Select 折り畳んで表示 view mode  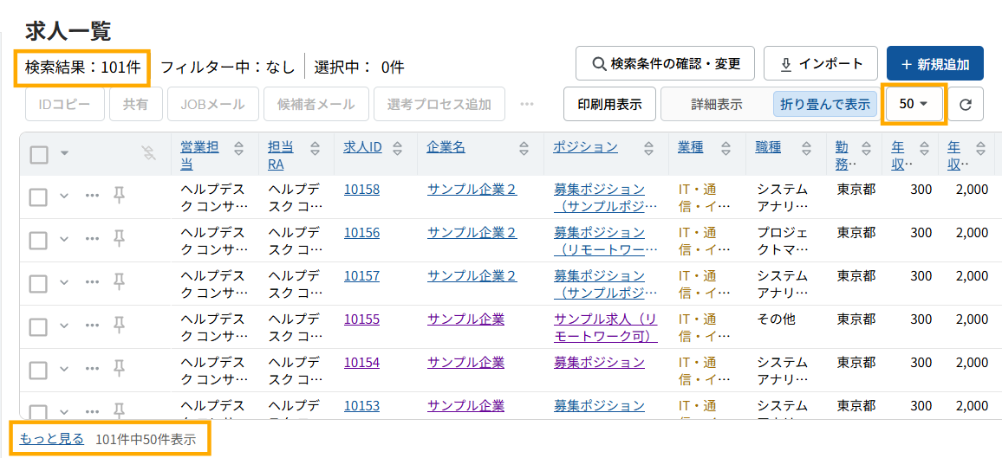tap(824, 105)
